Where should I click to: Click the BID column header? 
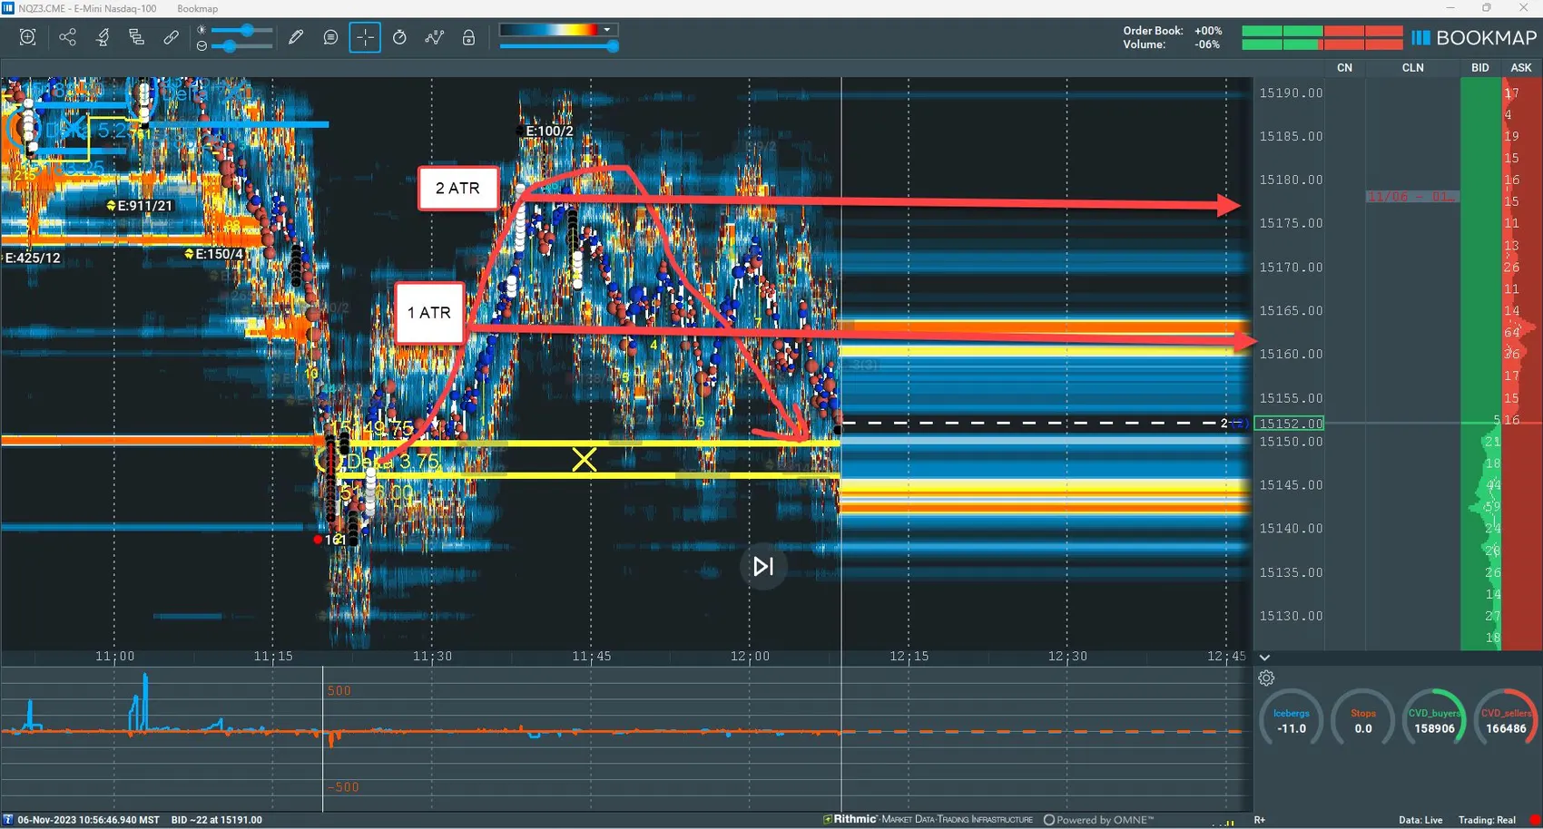(1480, 68)
